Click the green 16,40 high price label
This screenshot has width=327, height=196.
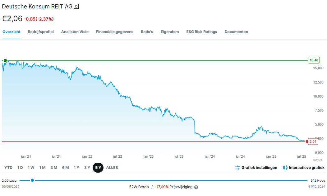click(x=314, y=60)
